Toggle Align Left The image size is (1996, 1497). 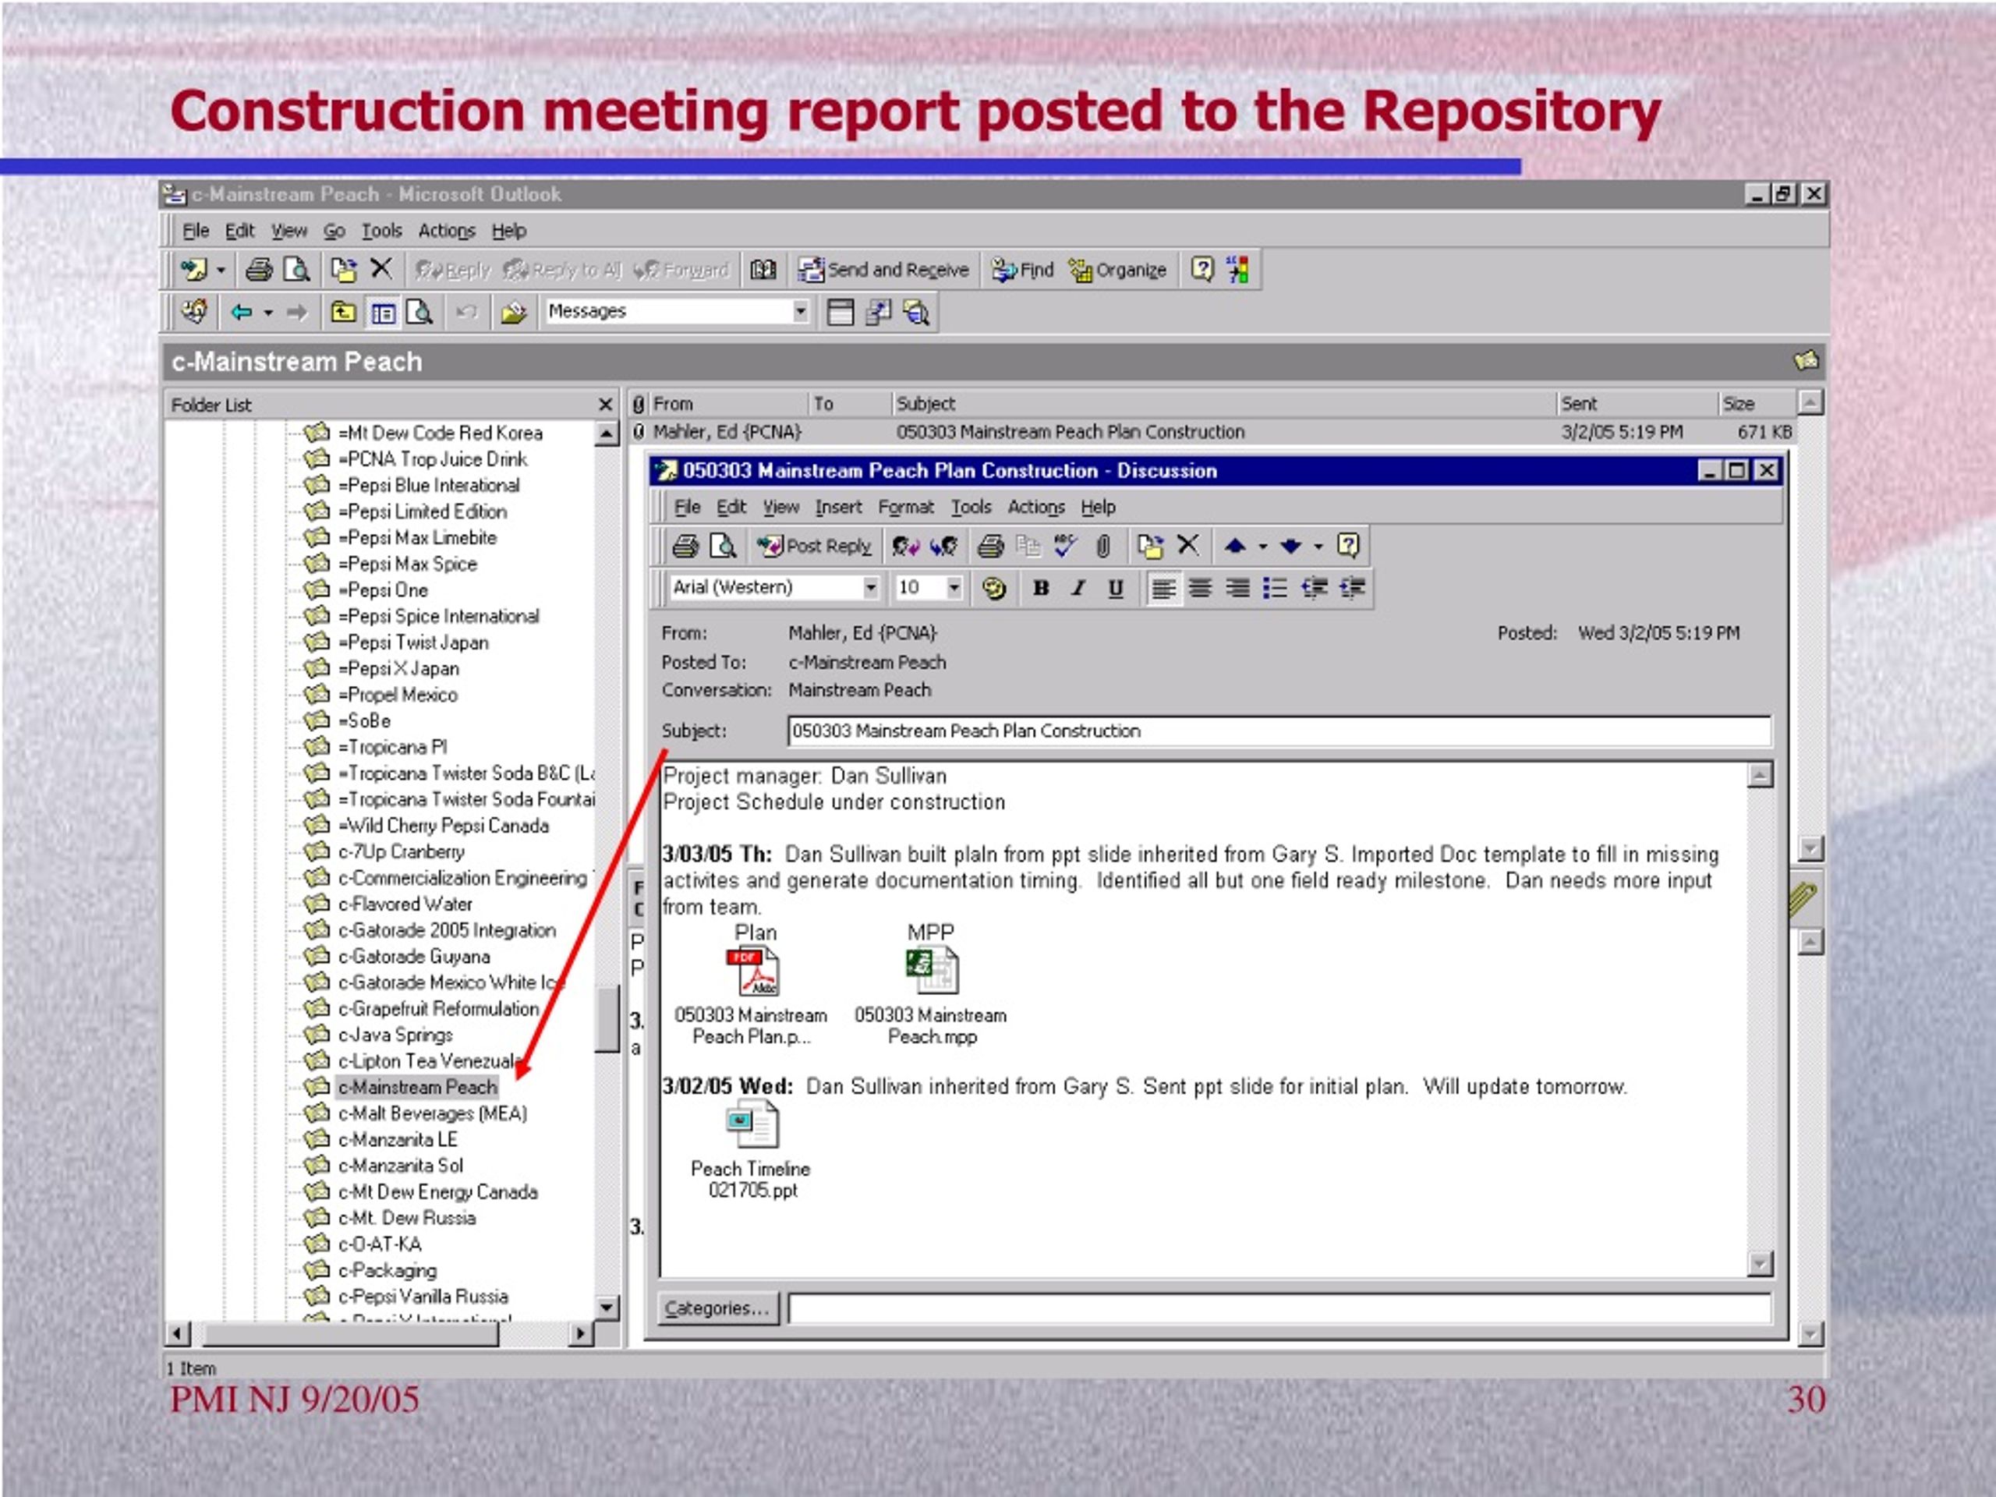pyautogui.click(x=1163, y=589)
